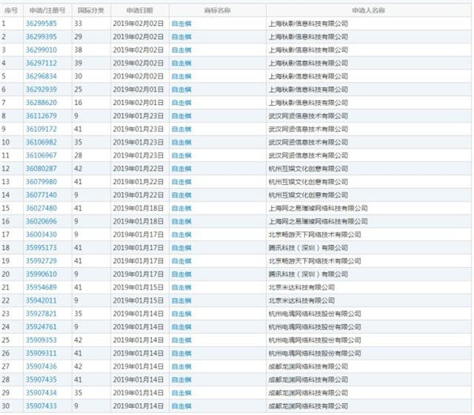Viewport: 474px width, 415px height.
Task: Click the 国际分类 column header
Action: click(x=91, y=10)
